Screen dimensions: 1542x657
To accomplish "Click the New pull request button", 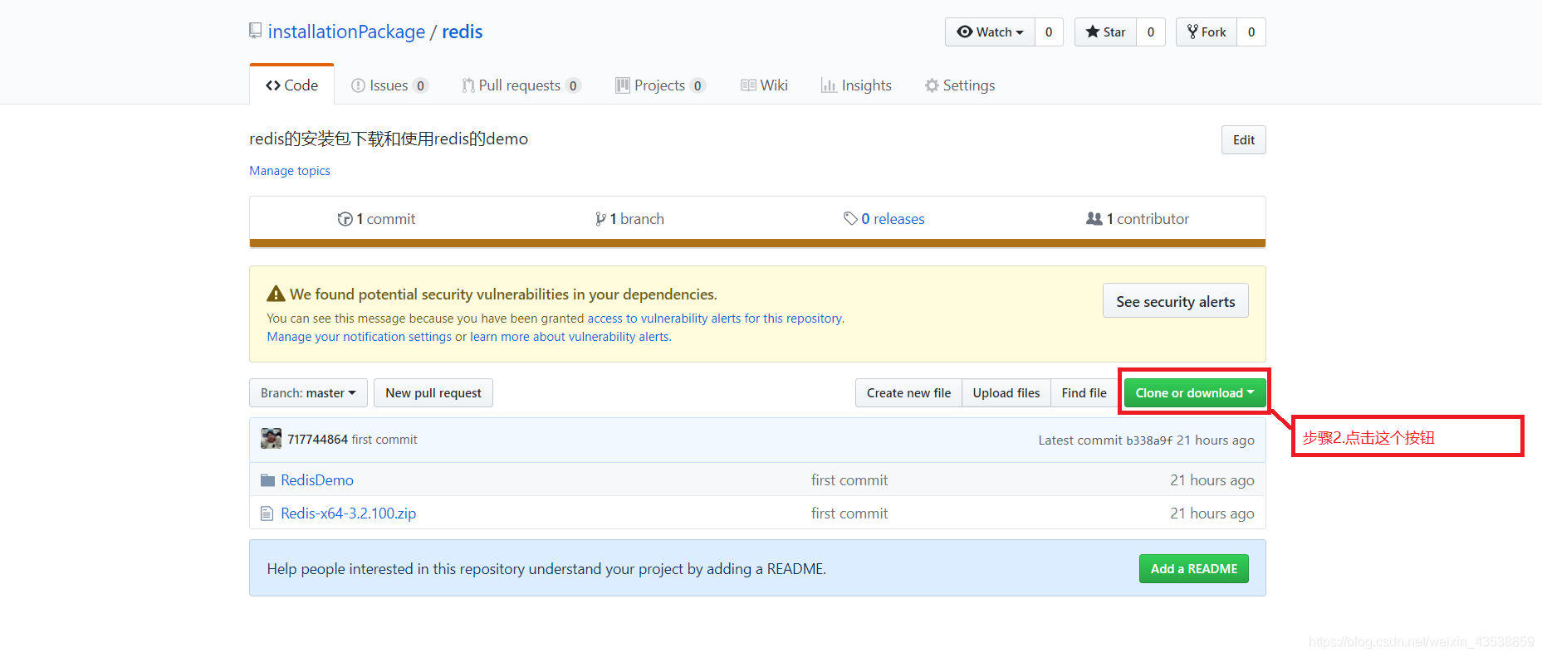I will tap(433, 393).
